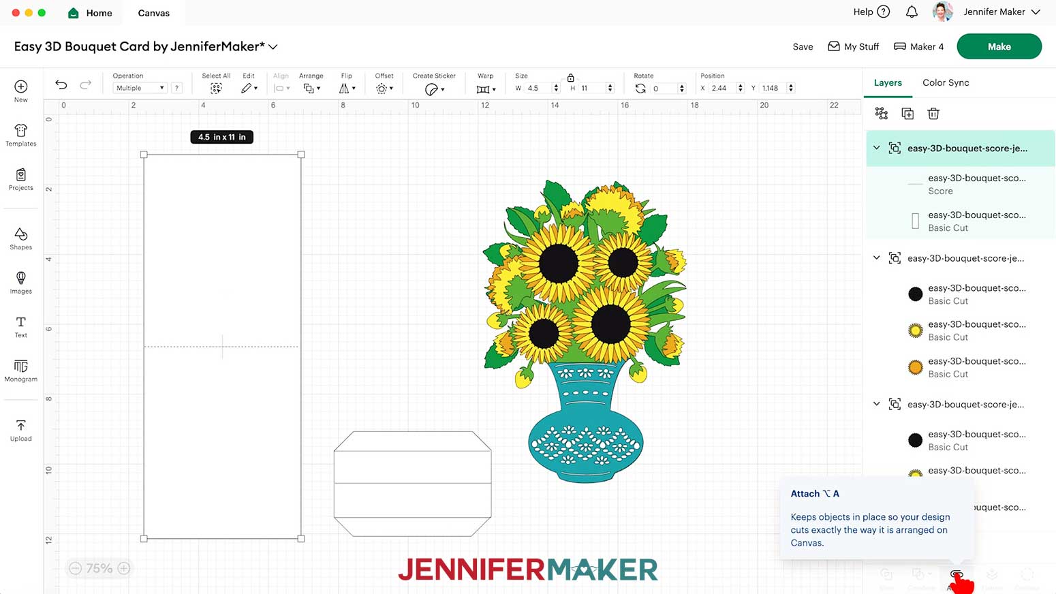This screenshot has height=594, width=1056.
Task: Select the Score layer row
Action: 961,185
